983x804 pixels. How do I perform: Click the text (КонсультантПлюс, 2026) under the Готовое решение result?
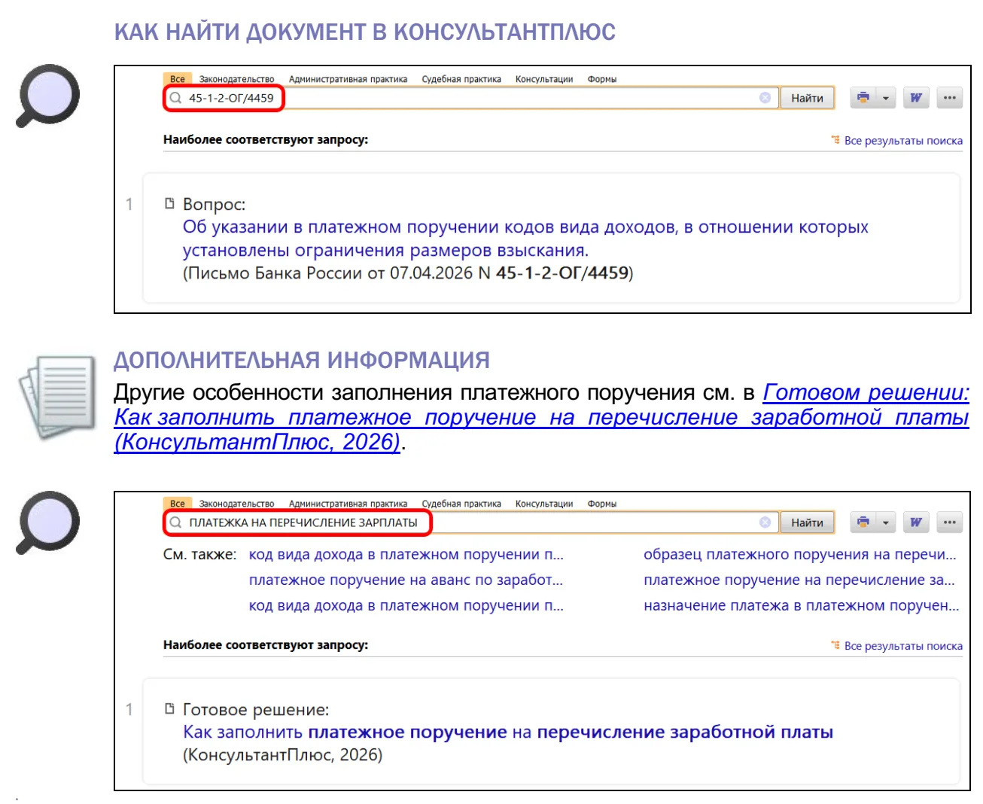[x=282, y=755]
